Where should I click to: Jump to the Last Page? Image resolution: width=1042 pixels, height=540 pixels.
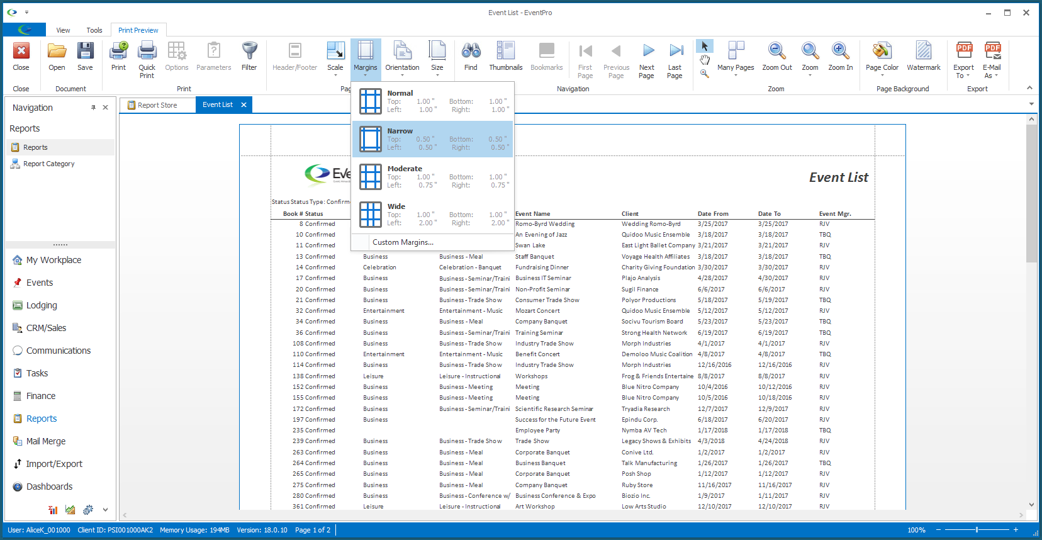tap(675, 60)
